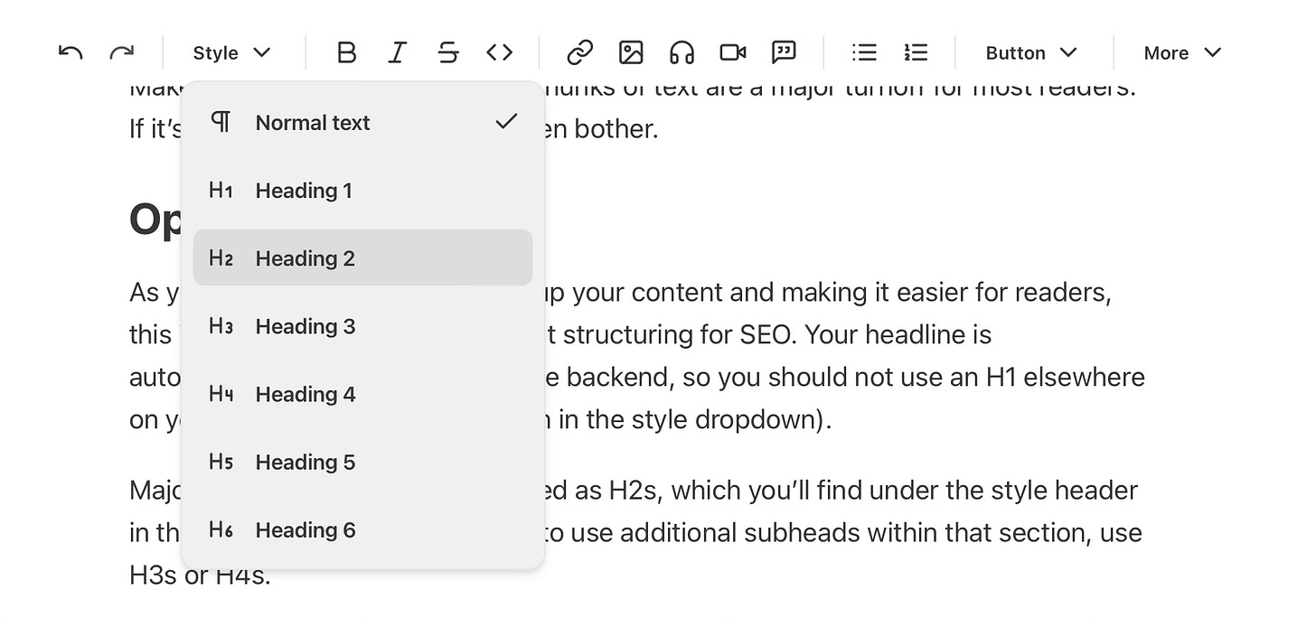Redo the last undone edit
1316x618 pixels.
click(x=121, y=52)
